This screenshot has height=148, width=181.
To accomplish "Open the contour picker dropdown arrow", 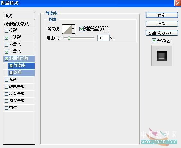I will (x=73, y=29).
